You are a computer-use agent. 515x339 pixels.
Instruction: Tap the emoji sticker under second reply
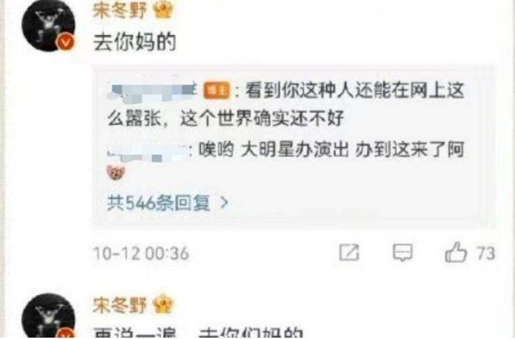(116, 173)
